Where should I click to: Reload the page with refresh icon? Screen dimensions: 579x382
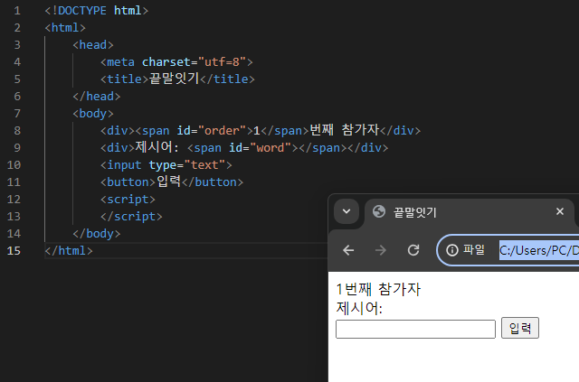(413, 250)
